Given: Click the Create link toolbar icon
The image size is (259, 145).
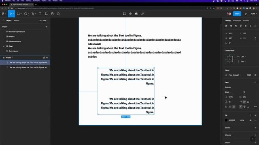Looking at the screenshot, I should pyautogui.click(x=142, y=14).
